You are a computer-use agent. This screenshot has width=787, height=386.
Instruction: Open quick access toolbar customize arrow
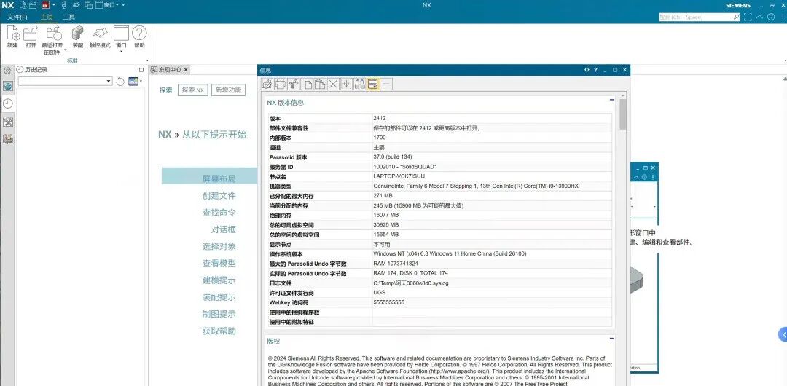[123, 5]
